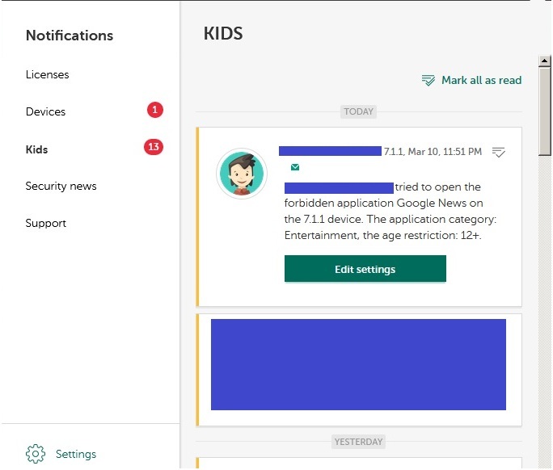Click the Mark all as read link
Screen dimensions: 553x470
tap(481, 81)
